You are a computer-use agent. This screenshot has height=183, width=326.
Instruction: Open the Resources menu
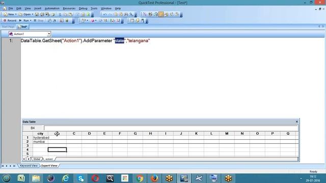69,9
